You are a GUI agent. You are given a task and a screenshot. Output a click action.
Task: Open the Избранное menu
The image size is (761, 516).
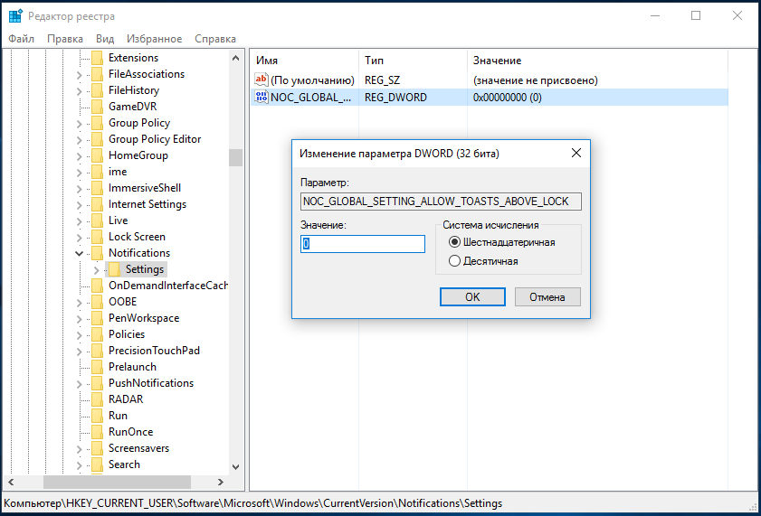click(155, 39)
